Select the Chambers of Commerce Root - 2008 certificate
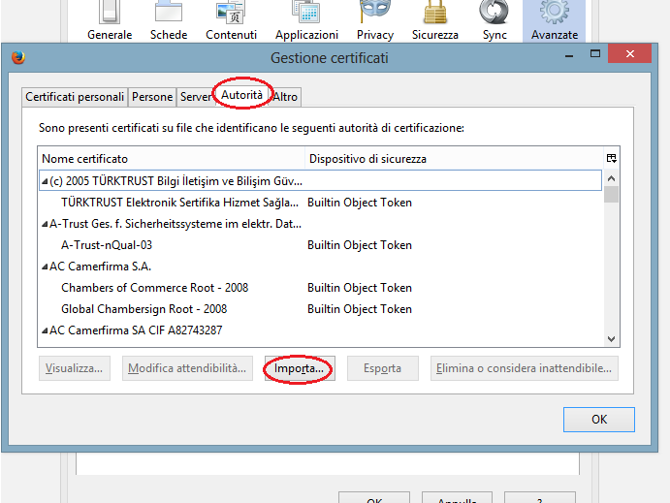The image size is (670, 503). [155, 288]
